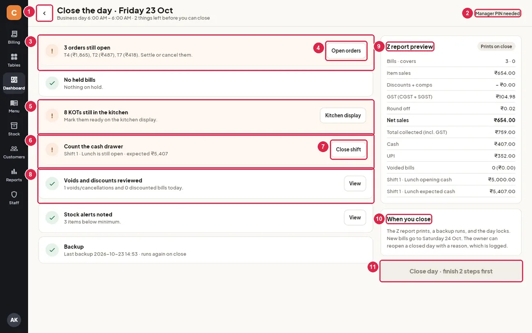This screenshot has height=333, width=532.
Task: Click check icon for Stock alerts noted
Action: coord(52,218)
